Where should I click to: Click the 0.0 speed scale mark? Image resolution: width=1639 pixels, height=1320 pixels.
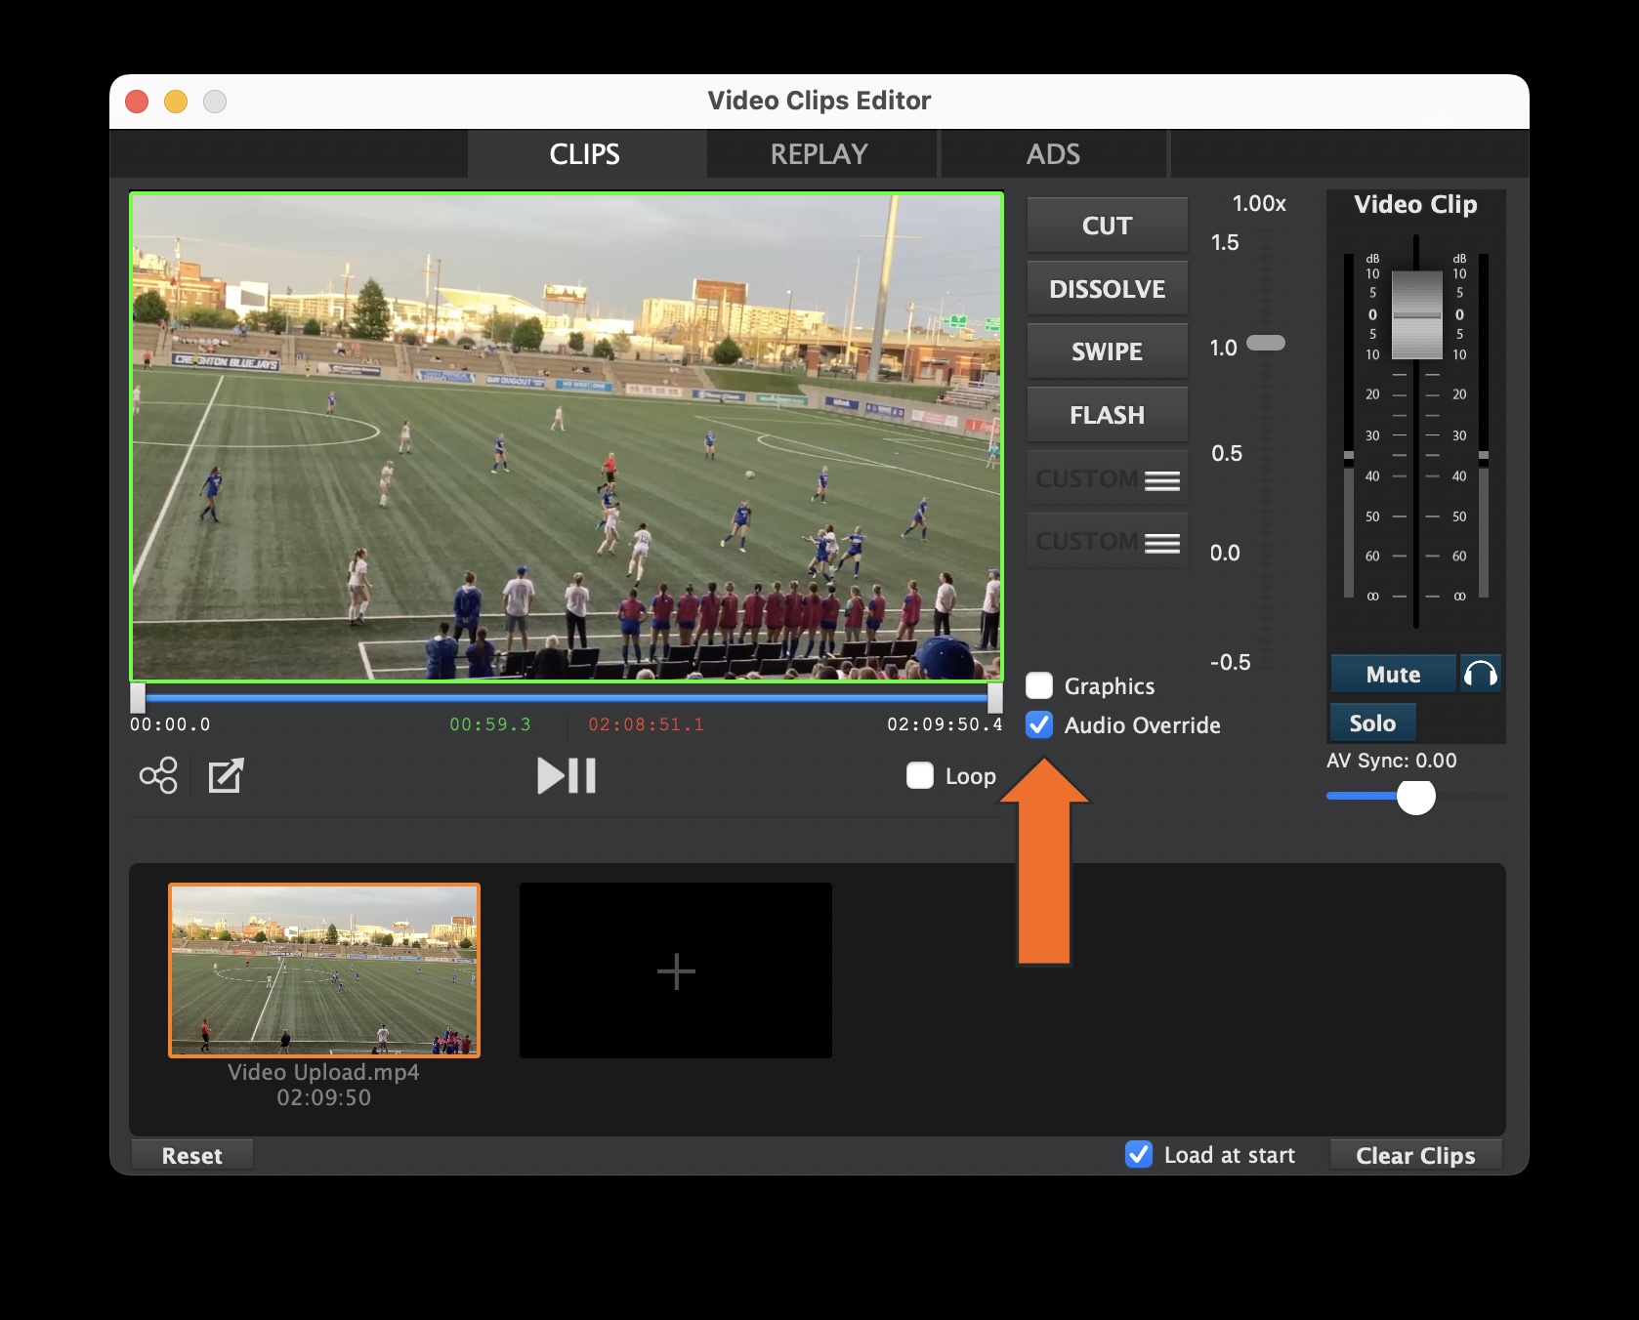1225,553
